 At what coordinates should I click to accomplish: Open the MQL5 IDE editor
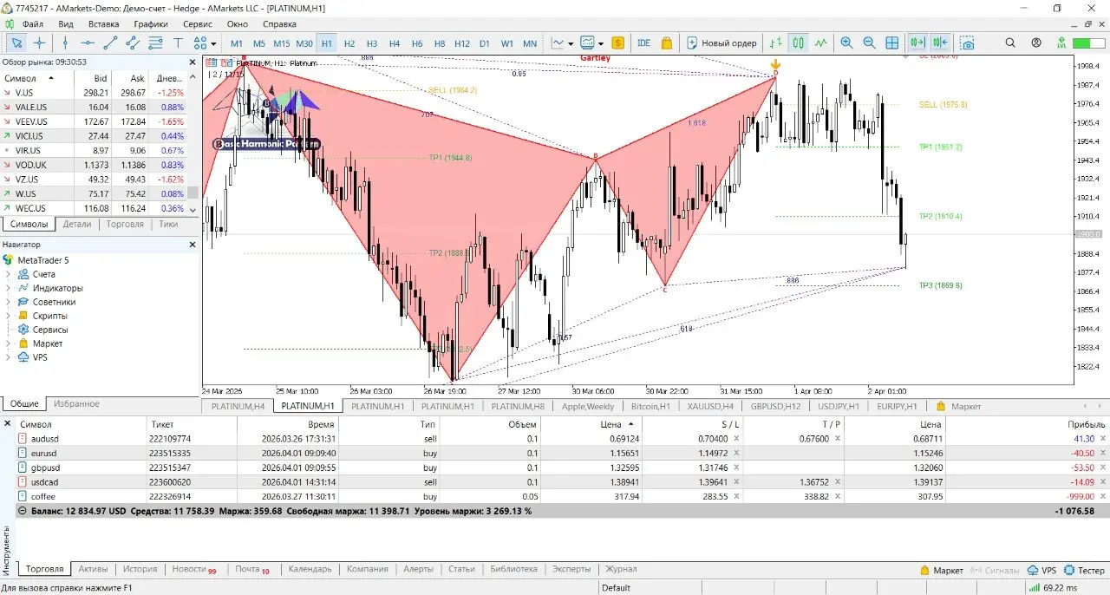(643, 42)
